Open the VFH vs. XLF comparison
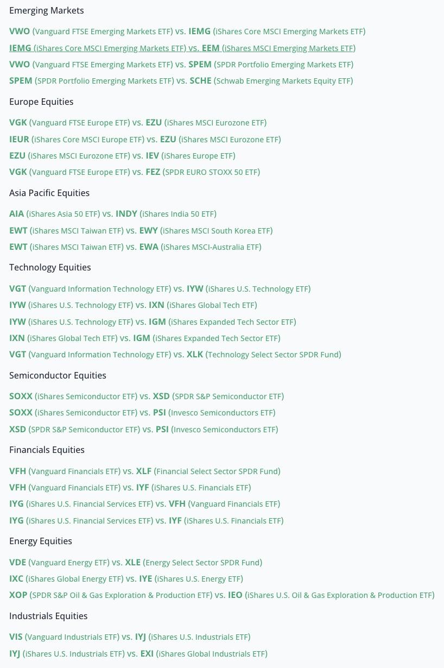 point(144,471)
